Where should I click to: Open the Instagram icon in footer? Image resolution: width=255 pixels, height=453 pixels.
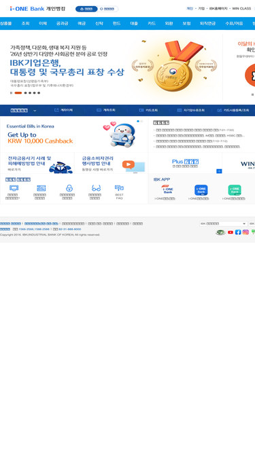tap(245, 232)
